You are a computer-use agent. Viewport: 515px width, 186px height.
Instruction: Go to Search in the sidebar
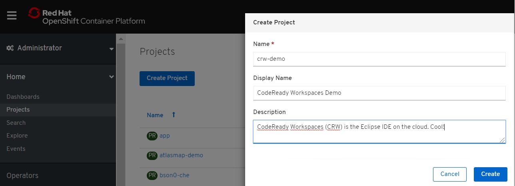pos(16,123)
